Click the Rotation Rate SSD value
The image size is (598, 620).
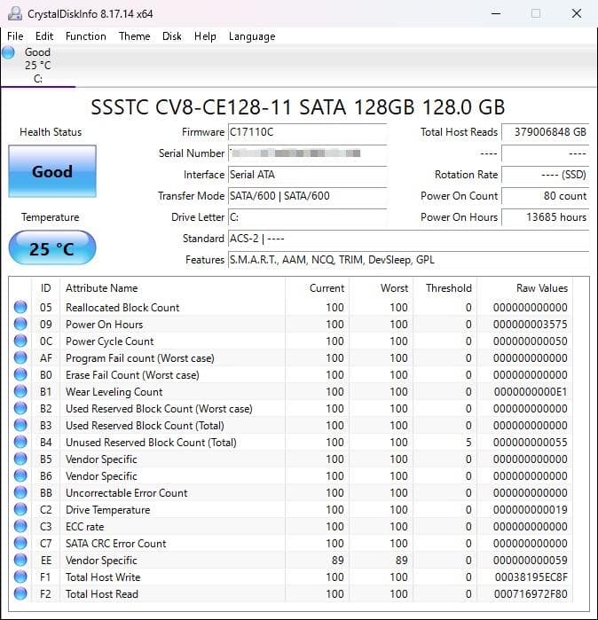pos(546,175)
